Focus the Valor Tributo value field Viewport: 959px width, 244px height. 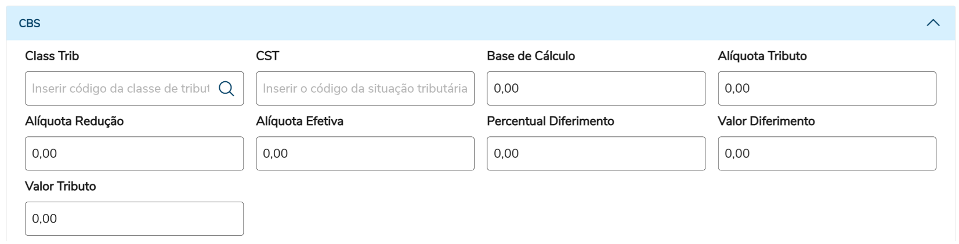pyautogui.click(x=134, y=218)
